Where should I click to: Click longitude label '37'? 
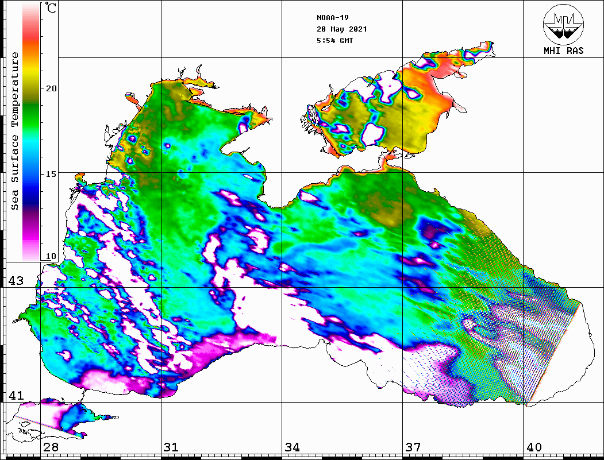pyautogui.click(x=413, y=447)
